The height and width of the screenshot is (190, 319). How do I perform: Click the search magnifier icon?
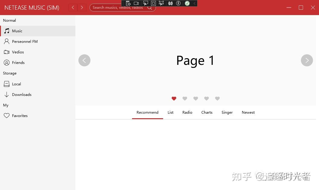tap(150, 8)
